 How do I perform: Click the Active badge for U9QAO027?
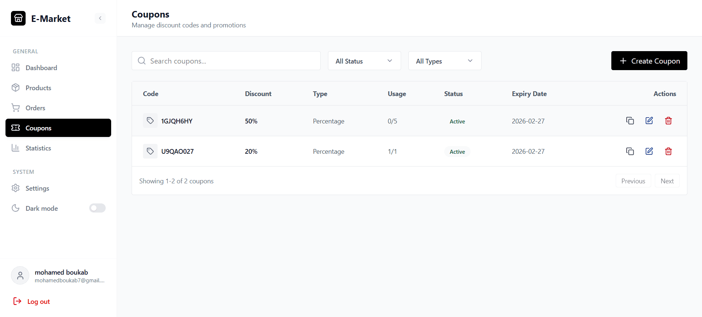pos(457,152)
